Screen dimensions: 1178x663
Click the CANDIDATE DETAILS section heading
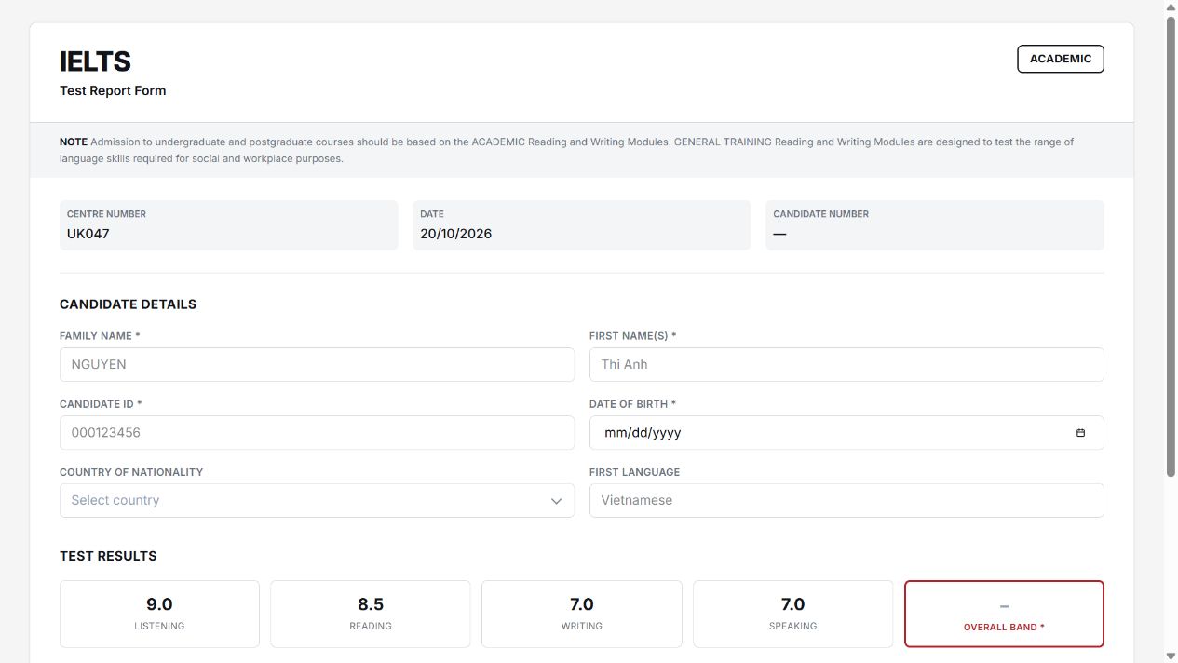point(128,304)
